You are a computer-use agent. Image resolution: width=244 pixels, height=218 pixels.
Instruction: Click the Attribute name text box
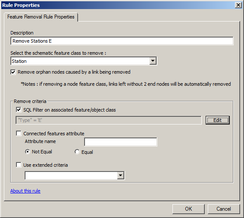pos(121,142)
